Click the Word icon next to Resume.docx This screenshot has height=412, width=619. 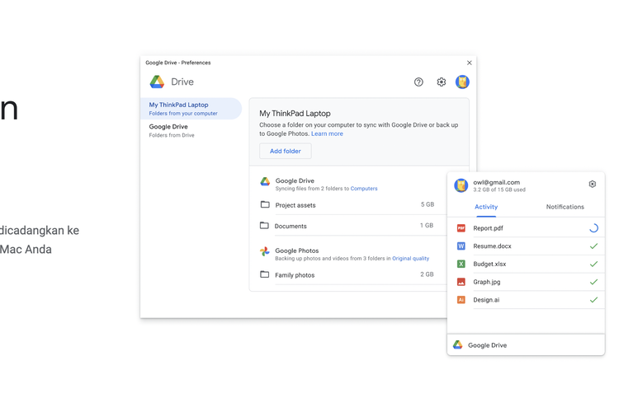tap(461, 246)
